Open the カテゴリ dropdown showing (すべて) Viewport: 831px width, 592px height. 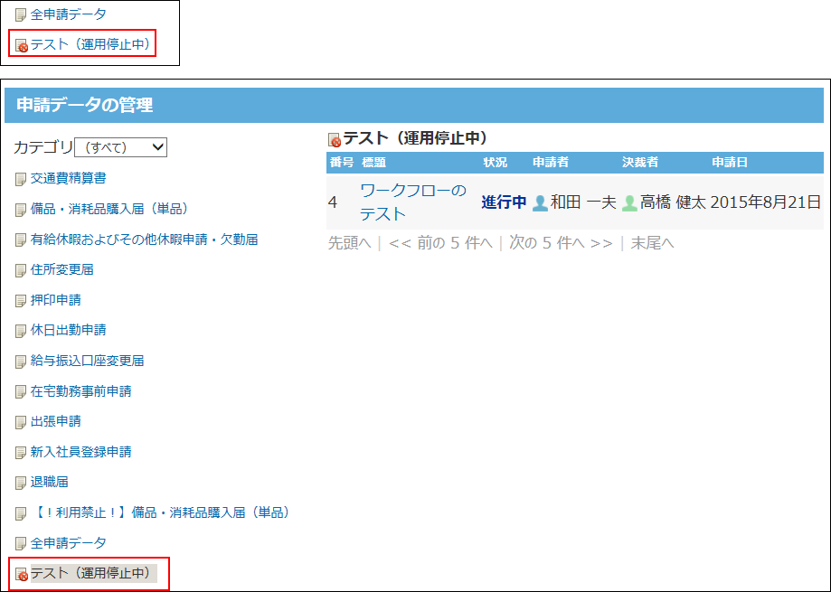pyautogui.click(x=120, y=147)
